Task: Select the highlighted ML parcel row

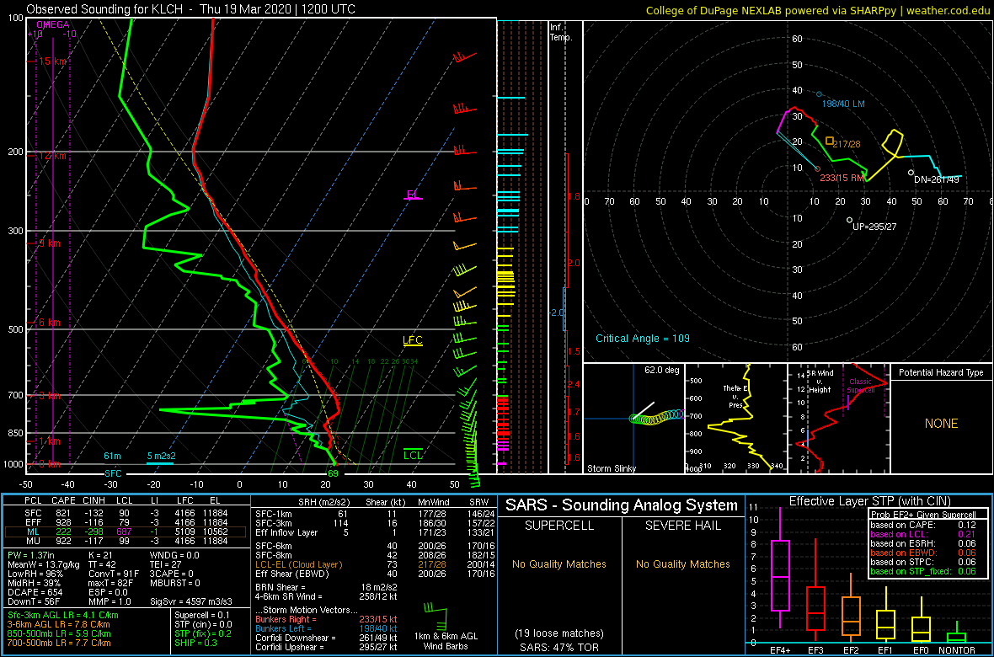Action: (x=126, y=532)
